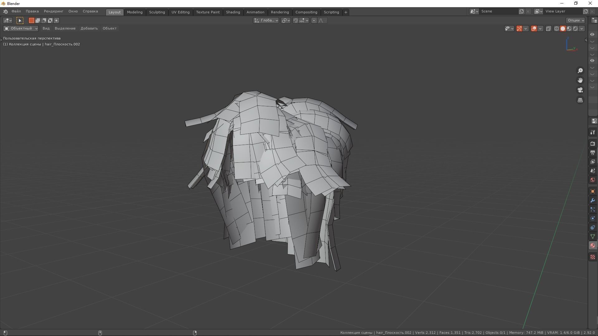Click the zoom view magnifier icon
This screenshot has height=336, width=598.
580,71
